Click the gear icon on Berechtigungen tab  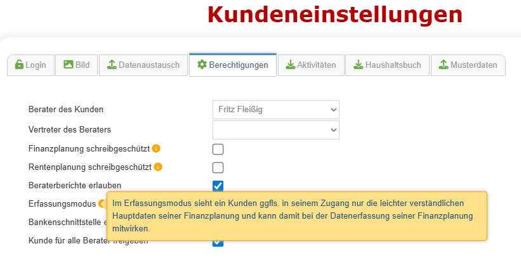point(202,65)
